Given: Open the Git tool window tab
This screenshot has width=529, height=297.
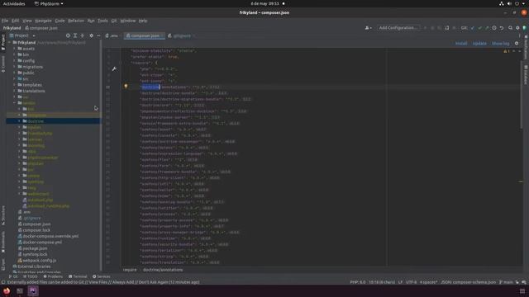Looking at the screenshot, I should 13,276.
